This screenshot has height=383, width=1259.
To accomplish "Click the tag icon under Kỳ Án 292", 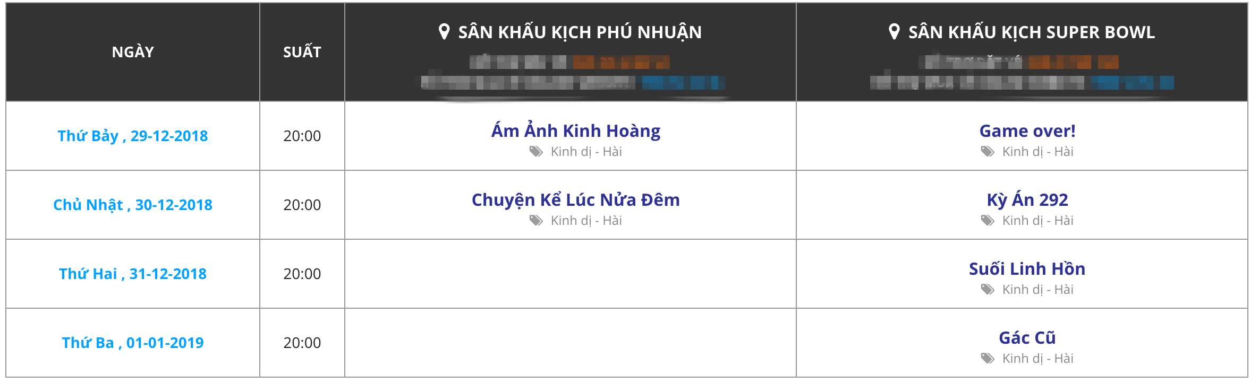I will pyautogui.click(x=988, y=221).
